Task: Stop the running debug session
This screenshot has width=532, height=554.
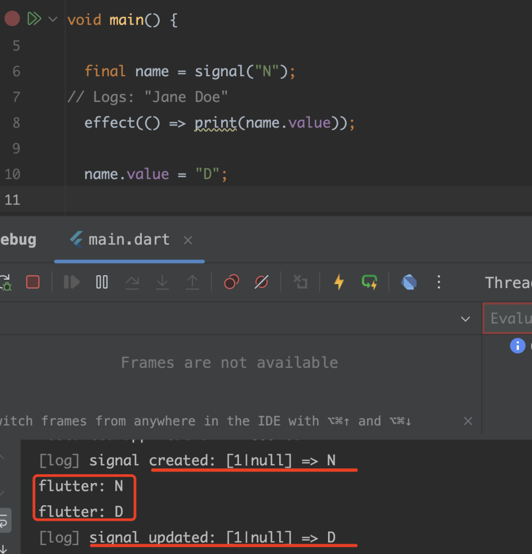Action: click(33, 282)
